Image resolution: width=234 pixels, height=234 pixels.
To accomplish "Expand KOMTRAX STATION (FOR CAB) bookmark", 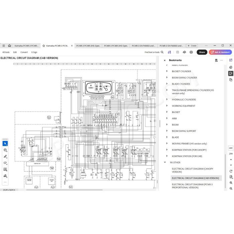I will [167, 156].
